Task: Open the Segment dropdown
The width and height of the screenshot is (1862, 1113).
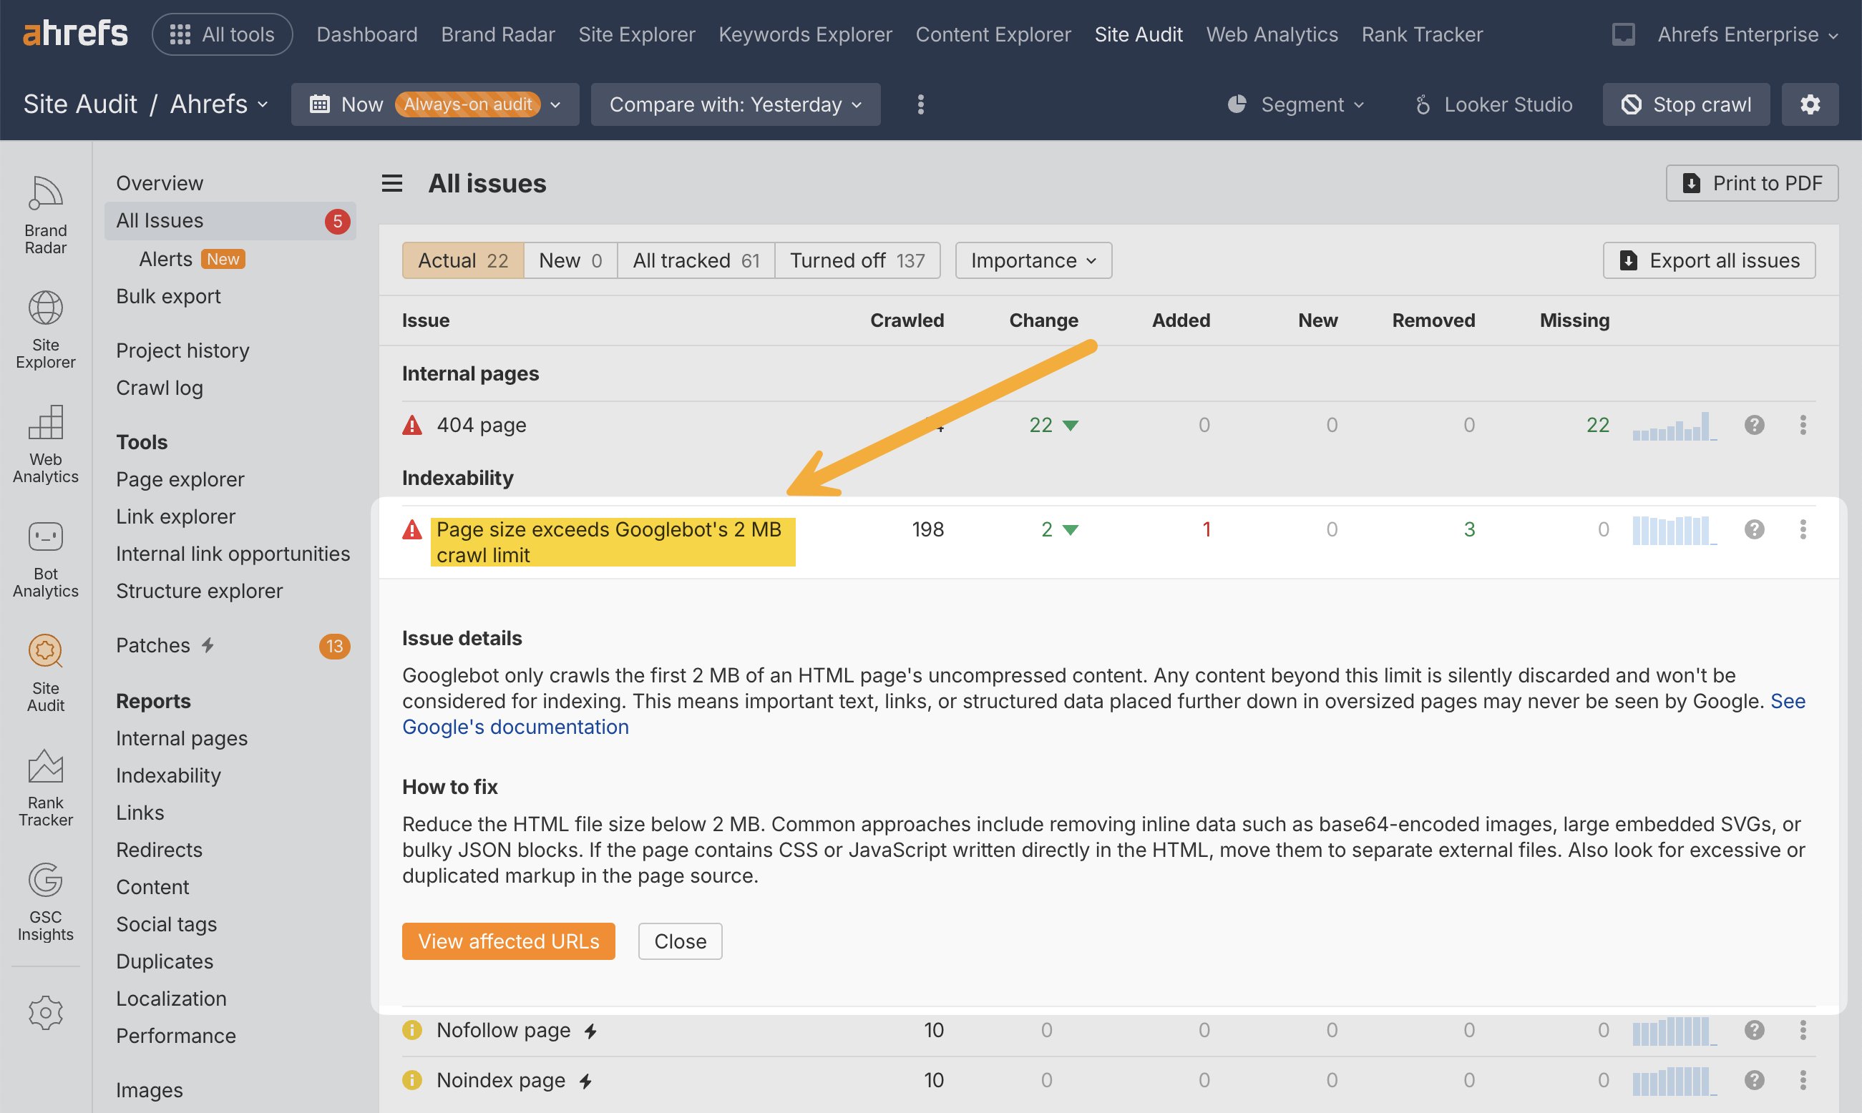Action: coord(1295,104)
